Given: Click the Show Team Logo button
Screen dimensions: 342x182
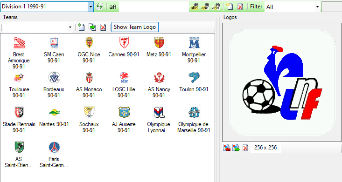Looking at the screenshot, I should click(x=135, y=27).
